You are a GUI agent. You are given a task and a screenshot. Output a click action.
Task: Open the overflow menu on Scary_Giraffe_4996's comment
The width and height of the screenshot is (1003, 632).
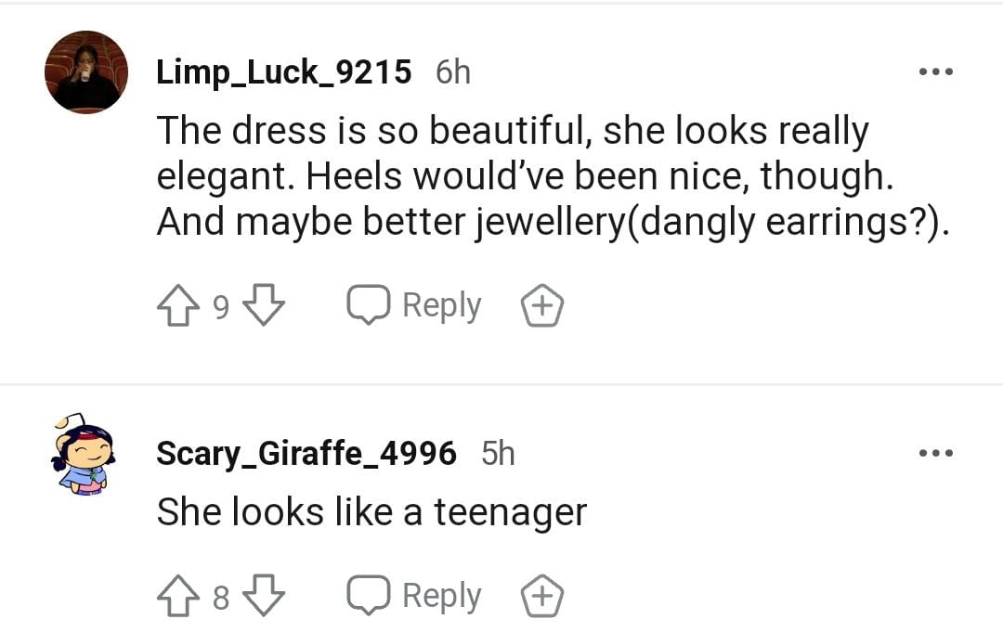tap(934, 454)
